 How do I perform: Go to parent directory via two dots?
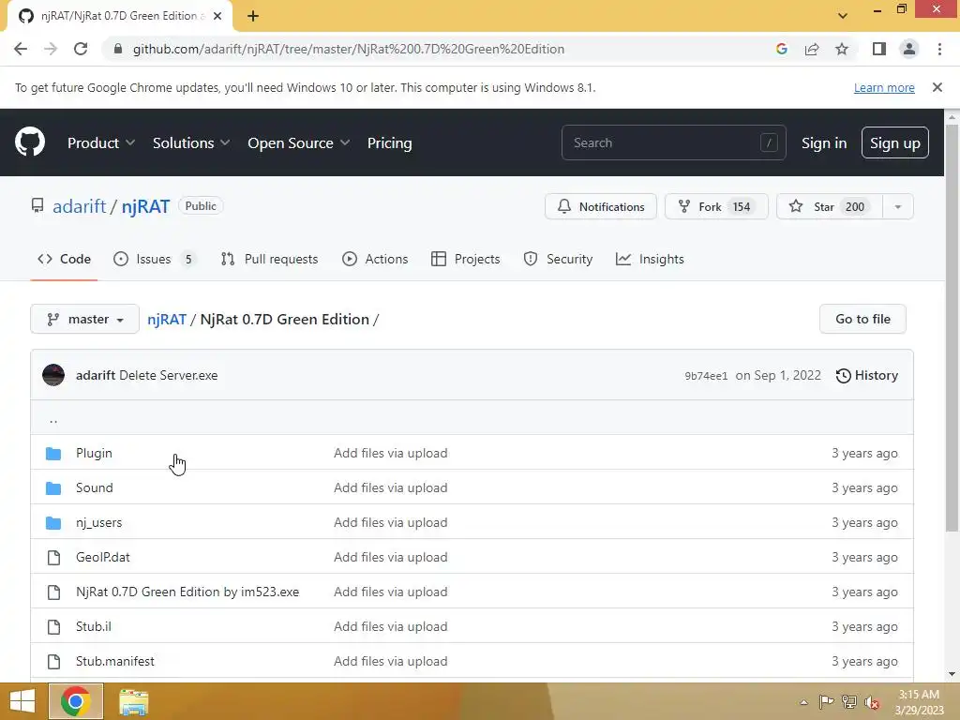(53, 420)
